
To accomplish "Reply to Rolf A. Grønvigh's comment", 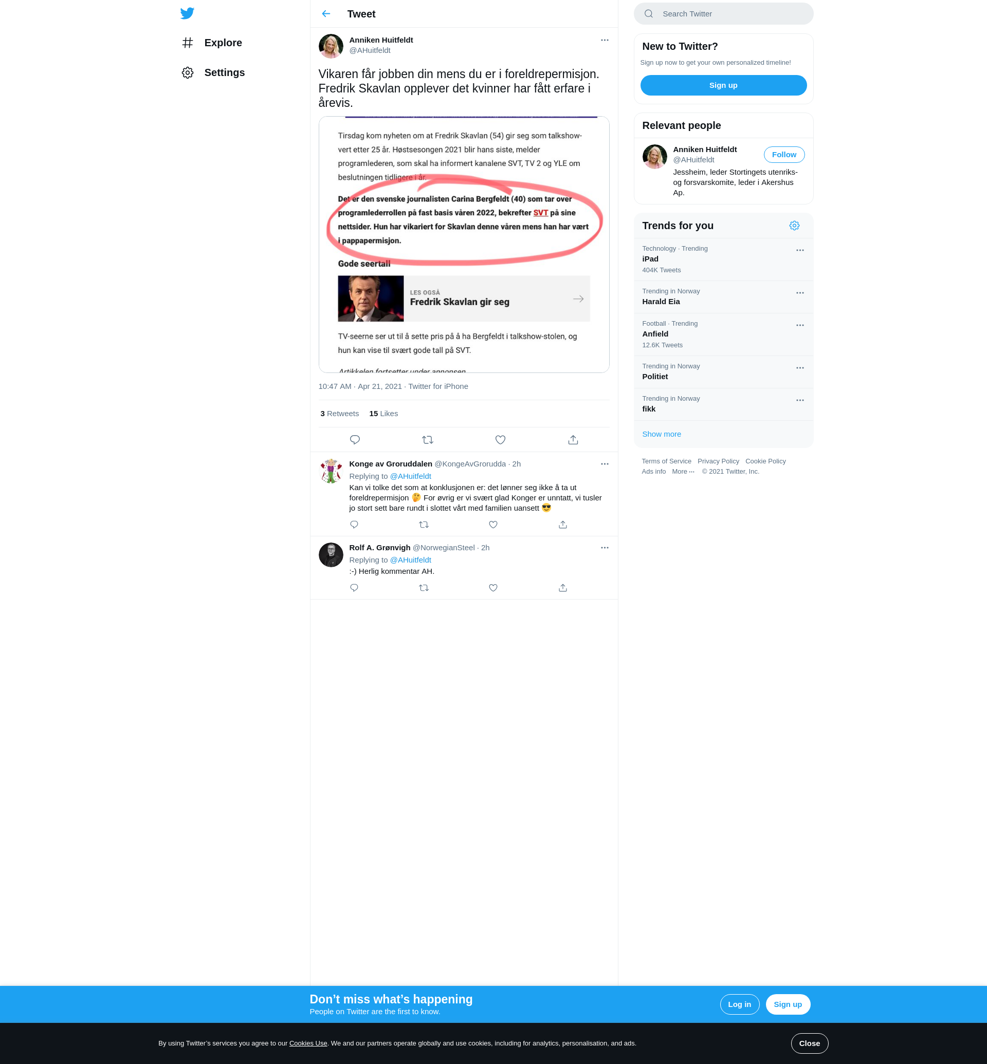I will click(354, 588).
